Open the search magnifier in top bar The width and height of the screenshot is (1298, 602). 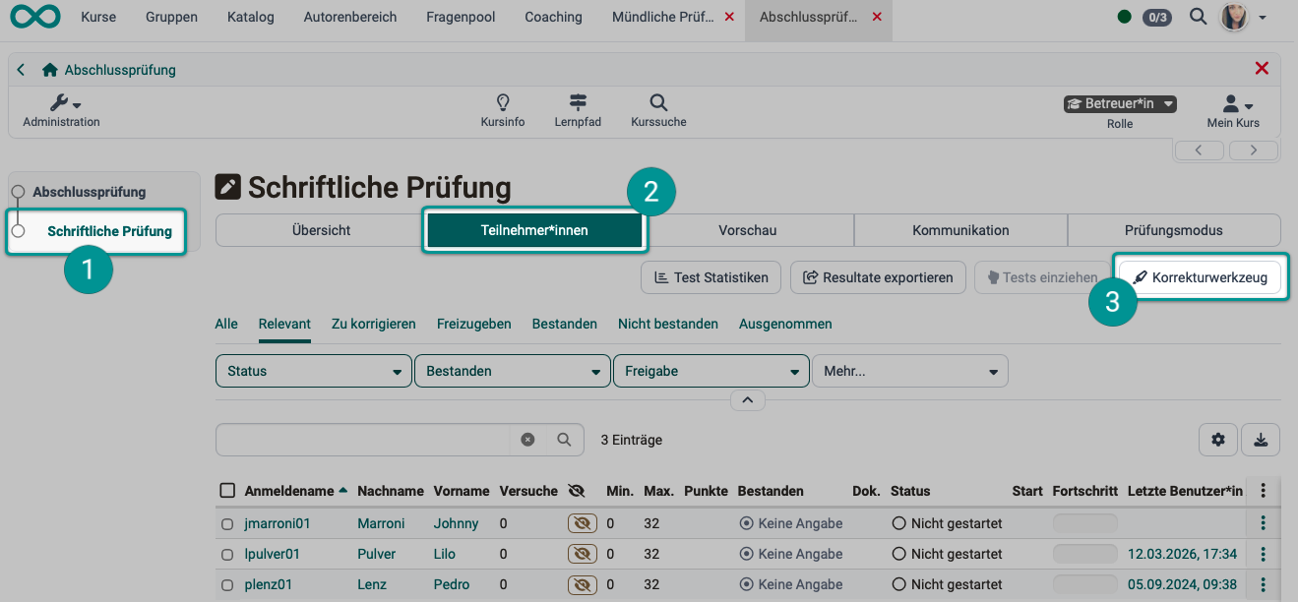tap(1198, 16)
